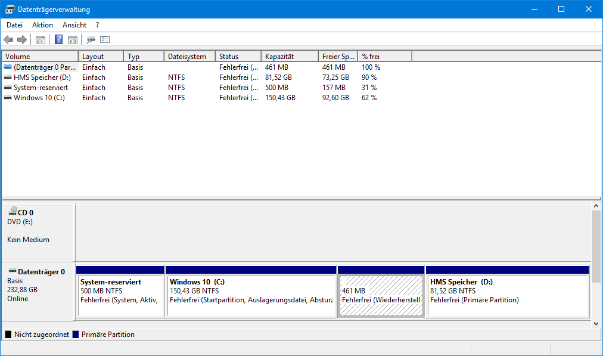This screenshot has height=356, width=603.
Task: Sort list by Volume column header
Action: 40,57
